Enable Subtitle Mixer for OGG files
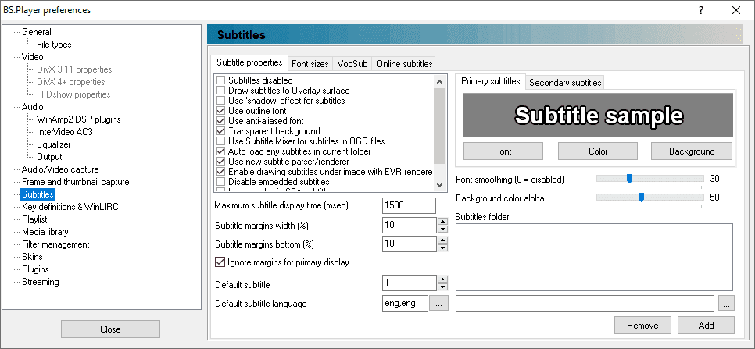This screenshot has width=755, height=349. pos(221,141)
